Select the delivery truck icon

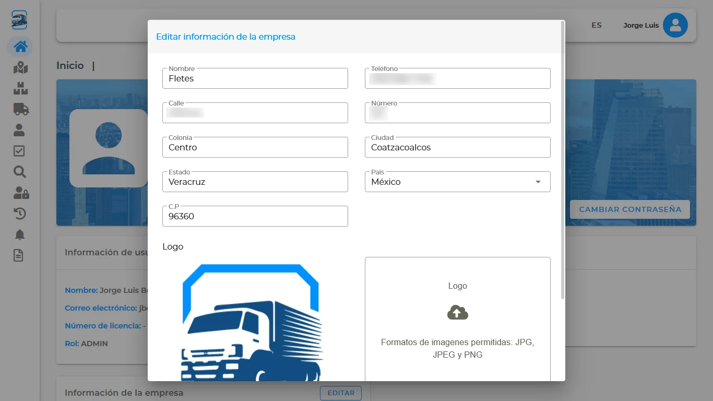(19, 109)
